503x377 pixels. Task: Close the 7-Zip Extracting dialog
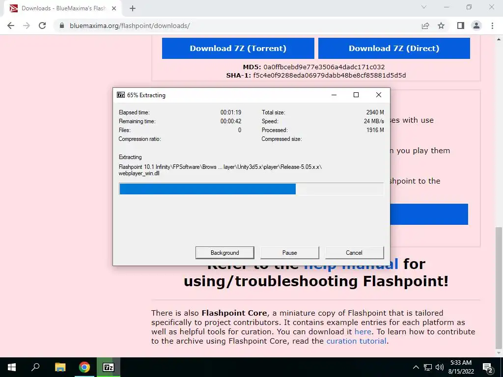point(379,95)
